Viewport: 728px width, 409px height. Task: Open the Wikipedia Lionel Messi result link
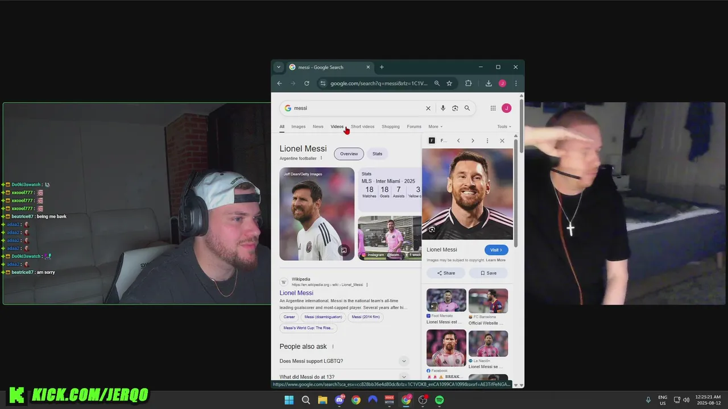click(x=296, y=293)
